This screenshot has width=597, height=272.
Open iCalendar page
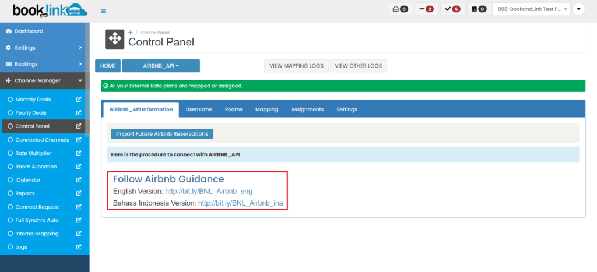[28, 180]
